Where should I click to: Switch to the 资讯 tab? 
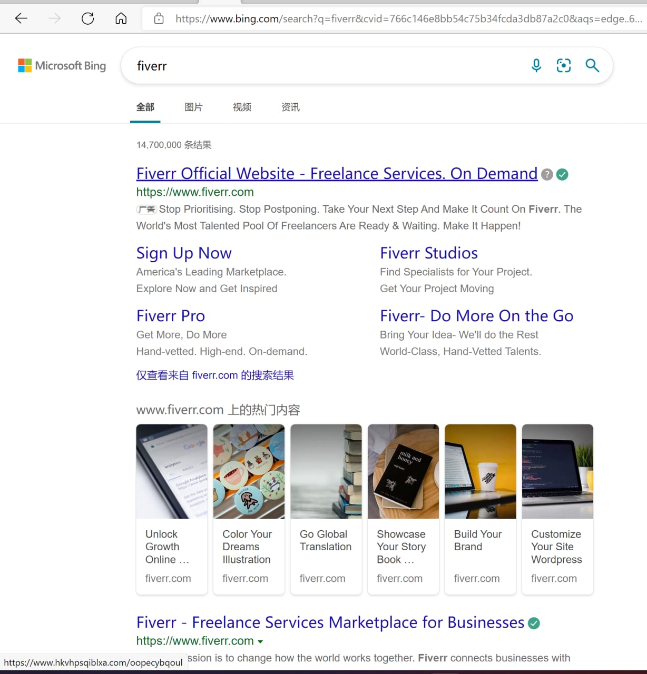tap(290, 107)
